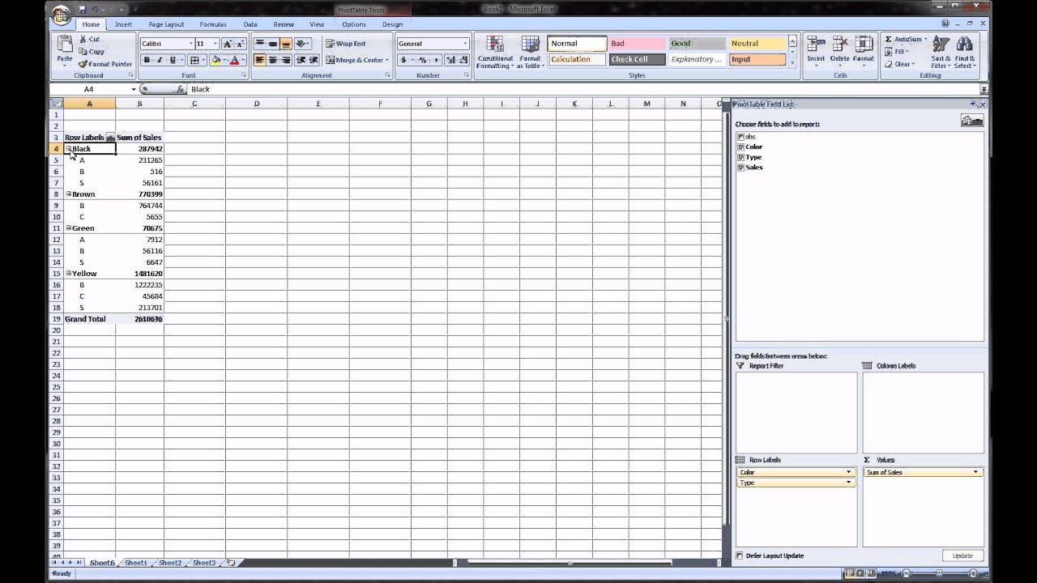This screenshot has height=583, width=1037.
Task: Align text to the right
Action: [285, 60]
